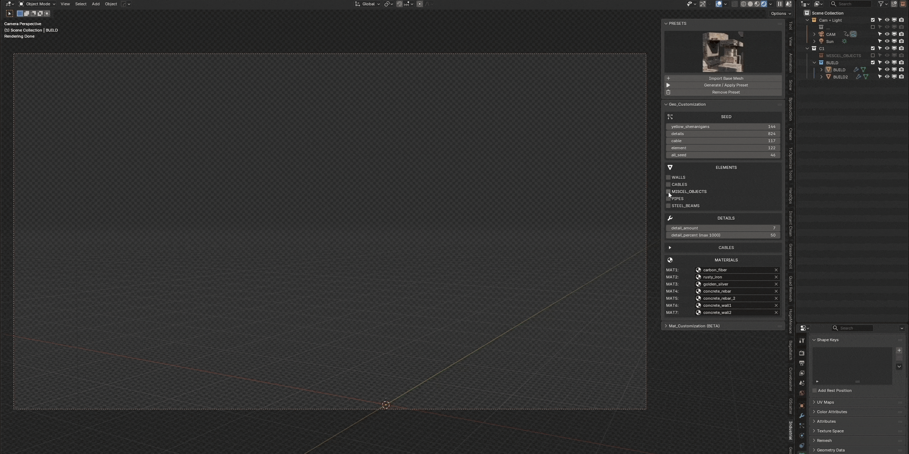Open Modifiers properties blue wrench icon
This screenshot has height=454, width=909.
tap(802, 416)
